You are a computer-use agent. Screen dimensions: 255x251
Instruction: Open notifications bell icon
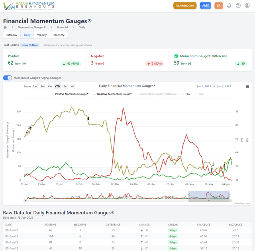click(x=229, y=6)
